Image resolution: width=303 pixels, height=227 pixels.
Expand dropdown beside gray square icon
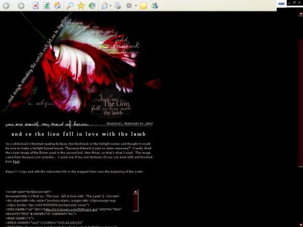(136, 6)
